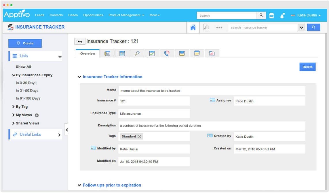Open the emails envelope tab icon

click(x=182, y=54)
